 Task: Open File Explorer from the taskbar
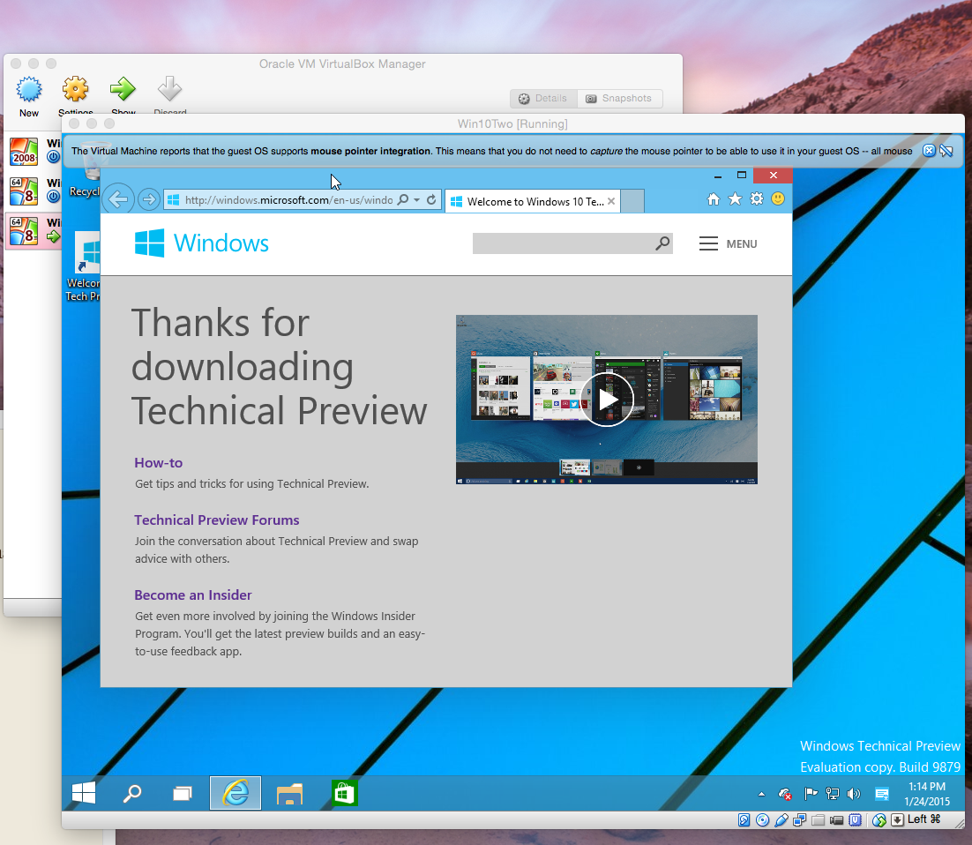(x=289, y=794)
